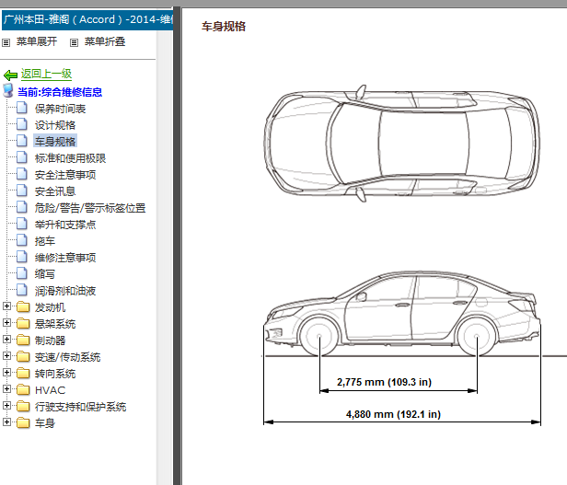Click the folder icon for 制动器
The image size is (567, 485).
point(23,340)
